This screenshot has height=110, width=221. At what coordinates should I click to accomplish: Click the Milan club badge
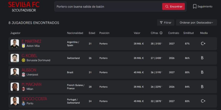(23, 89)
